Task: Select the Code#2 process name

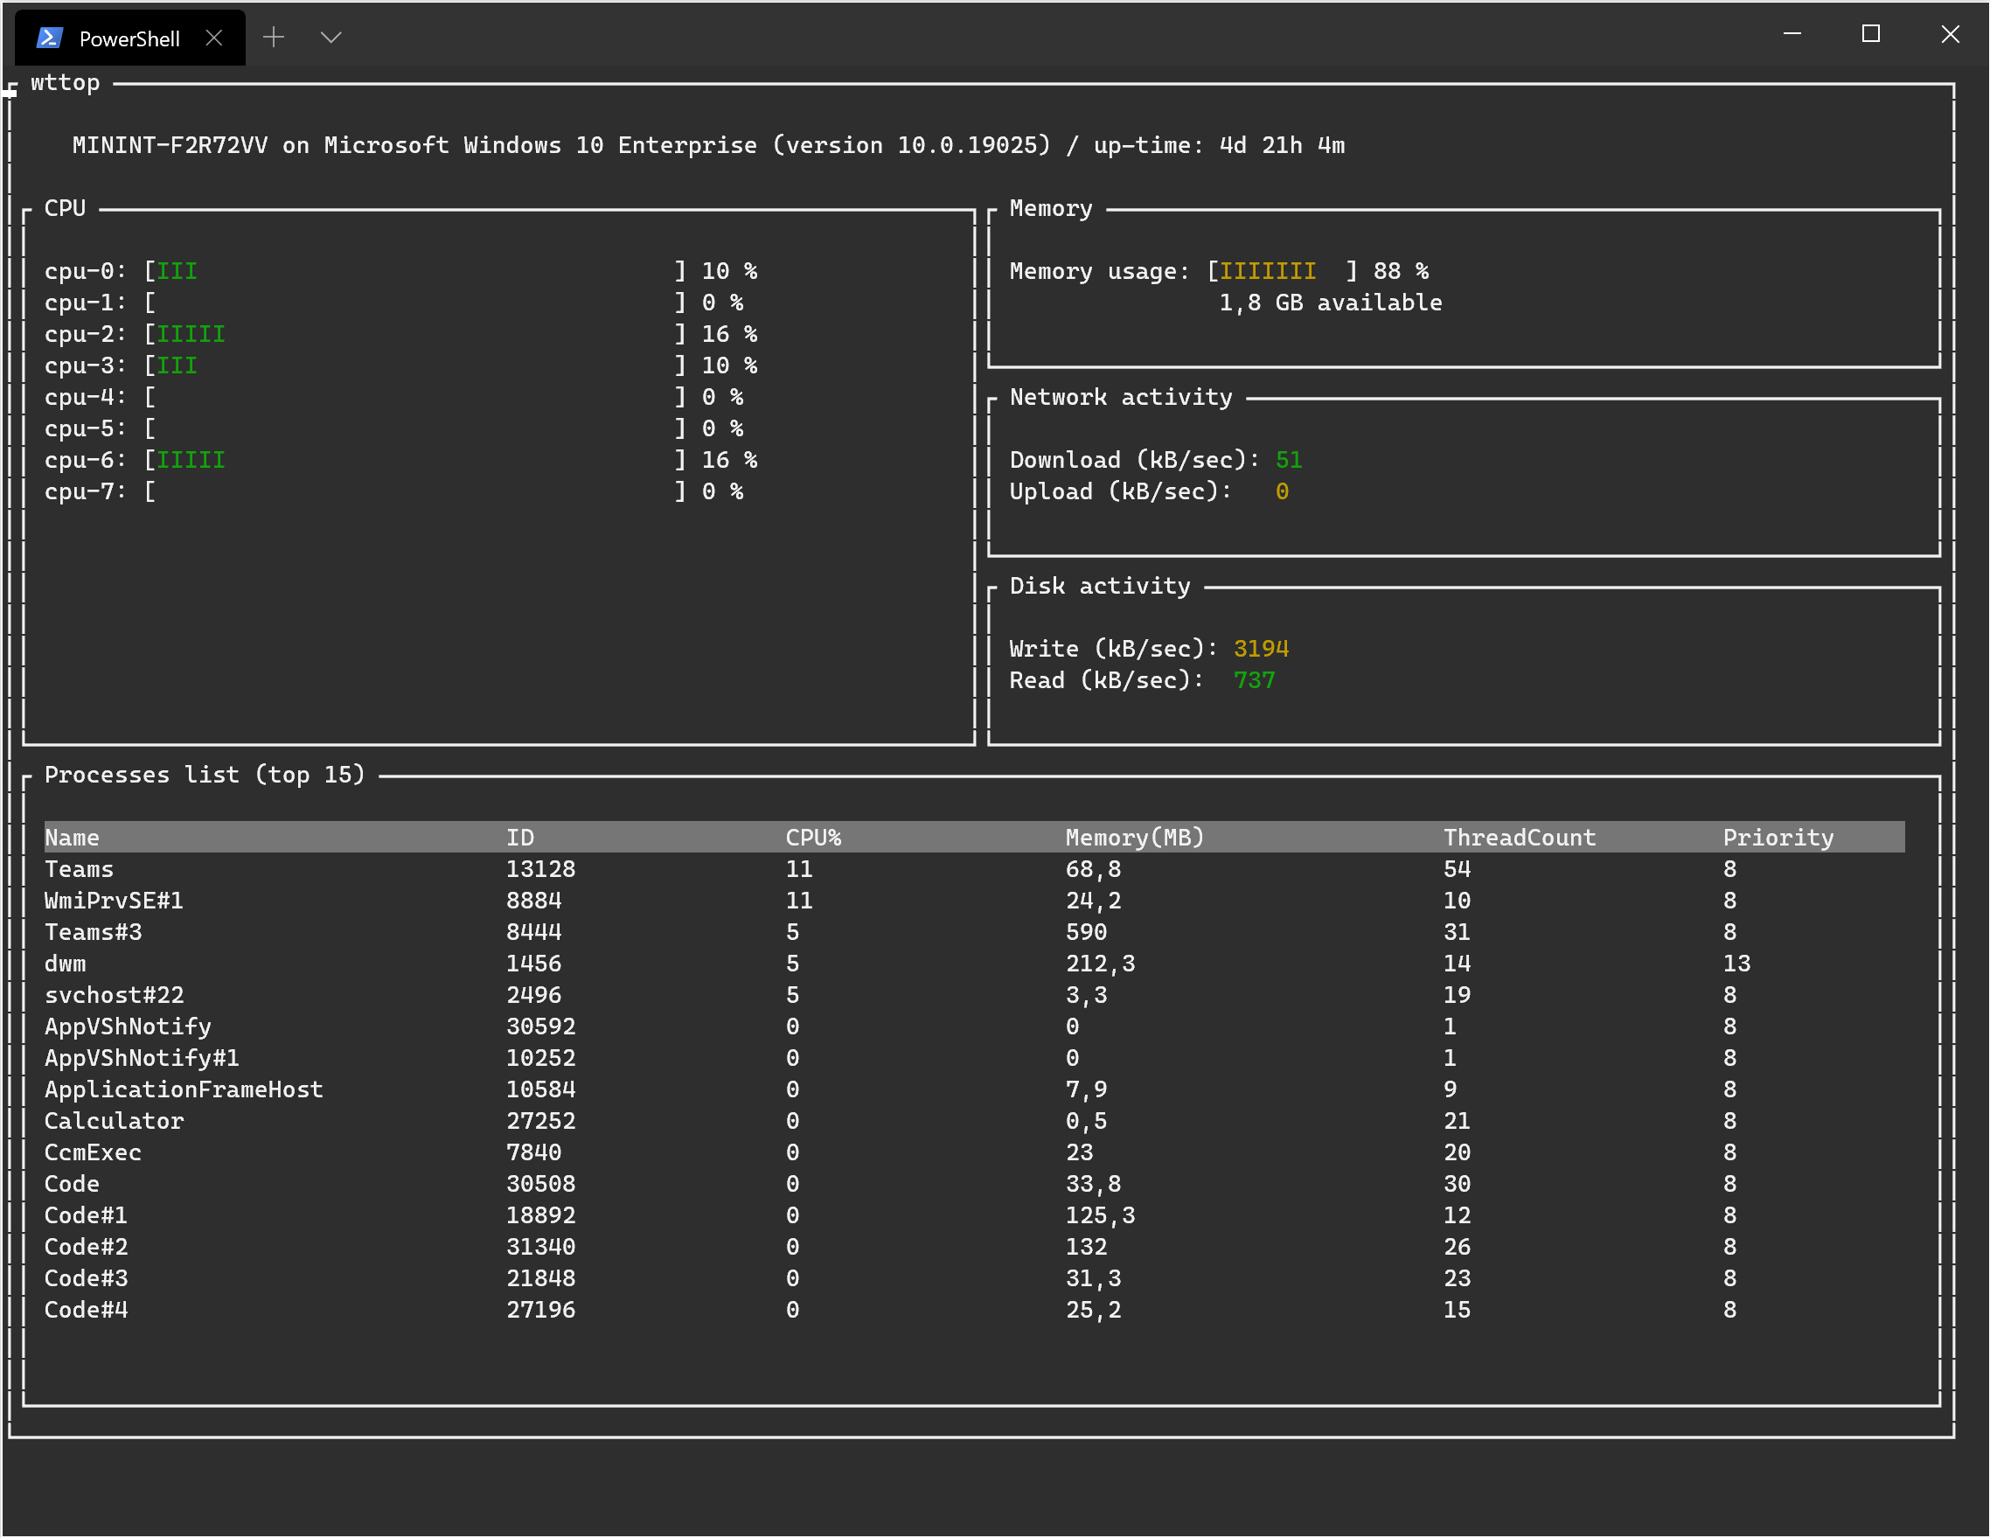Action: [87, 1247]
